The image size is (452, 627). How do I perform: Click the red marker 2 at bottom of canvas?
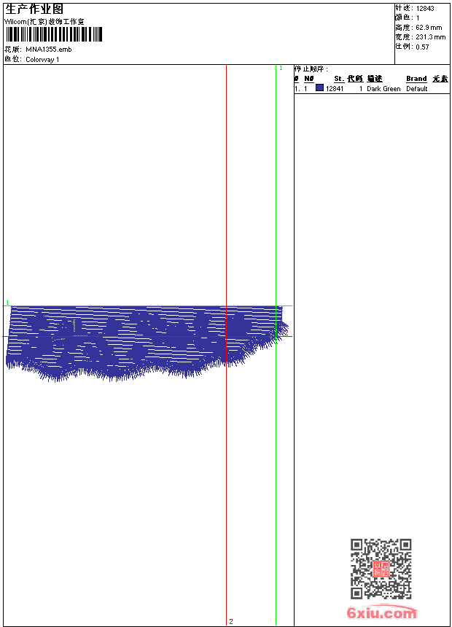(231, 621)
